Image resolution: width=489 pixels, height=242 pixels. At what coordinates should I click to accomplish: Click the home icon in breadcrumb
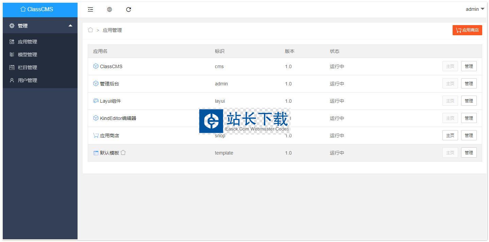tap(90, 30)
